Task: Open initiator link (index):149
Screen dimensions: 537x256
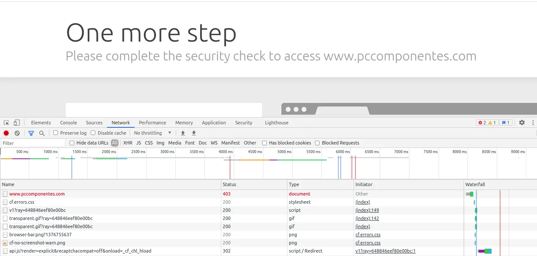Action: (x=367, y=210)
